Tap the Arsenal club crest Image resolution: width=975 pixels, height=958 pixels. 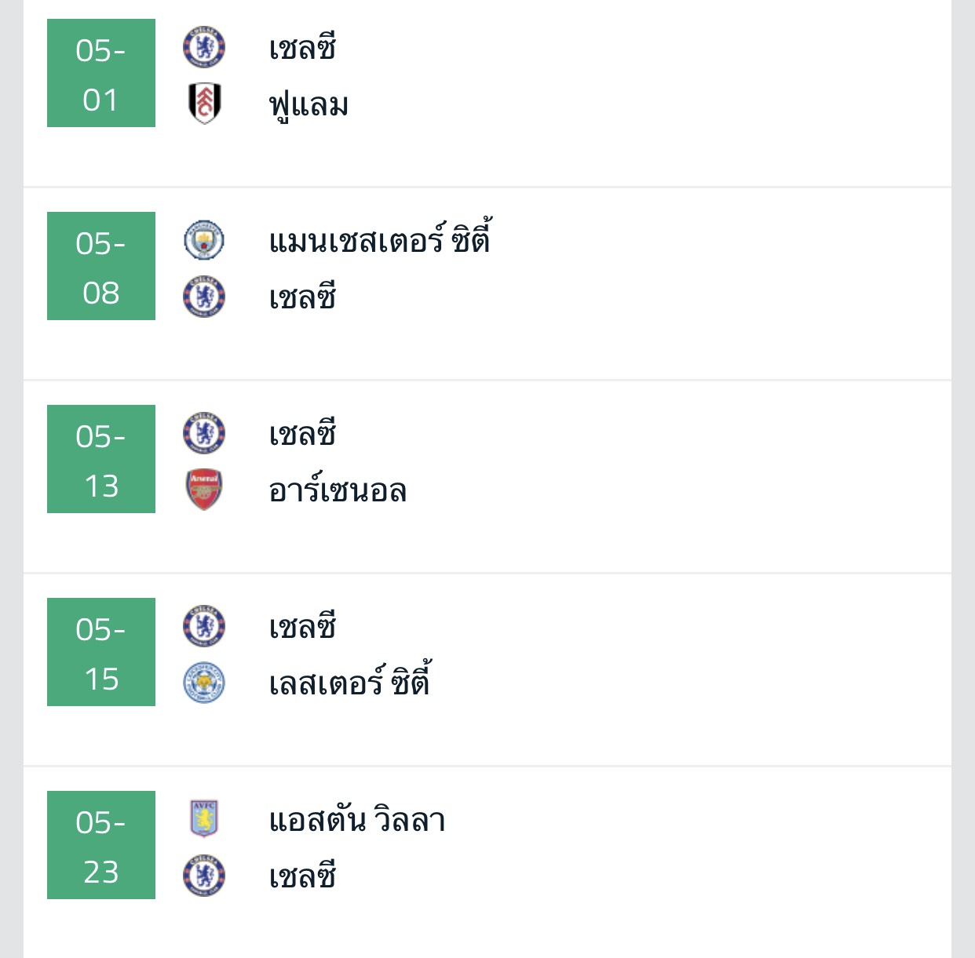pos(204,490)
